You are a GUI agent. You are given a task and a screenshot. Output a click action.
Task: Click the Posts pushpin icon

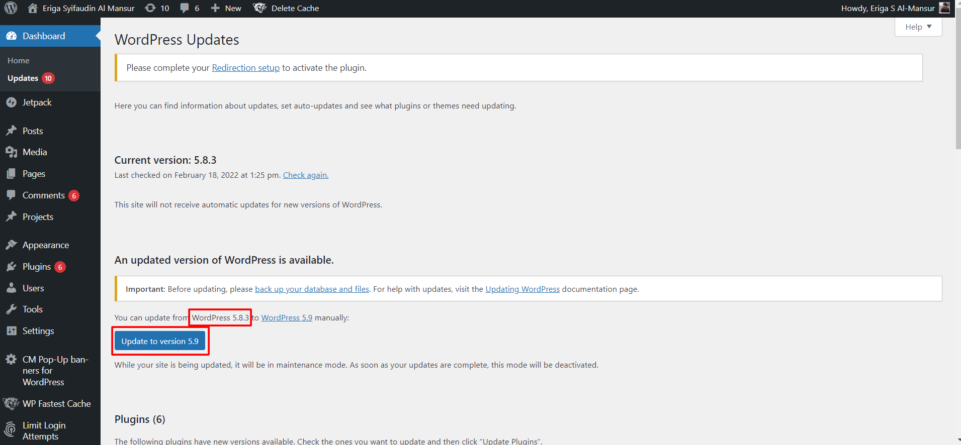(11, 131)
